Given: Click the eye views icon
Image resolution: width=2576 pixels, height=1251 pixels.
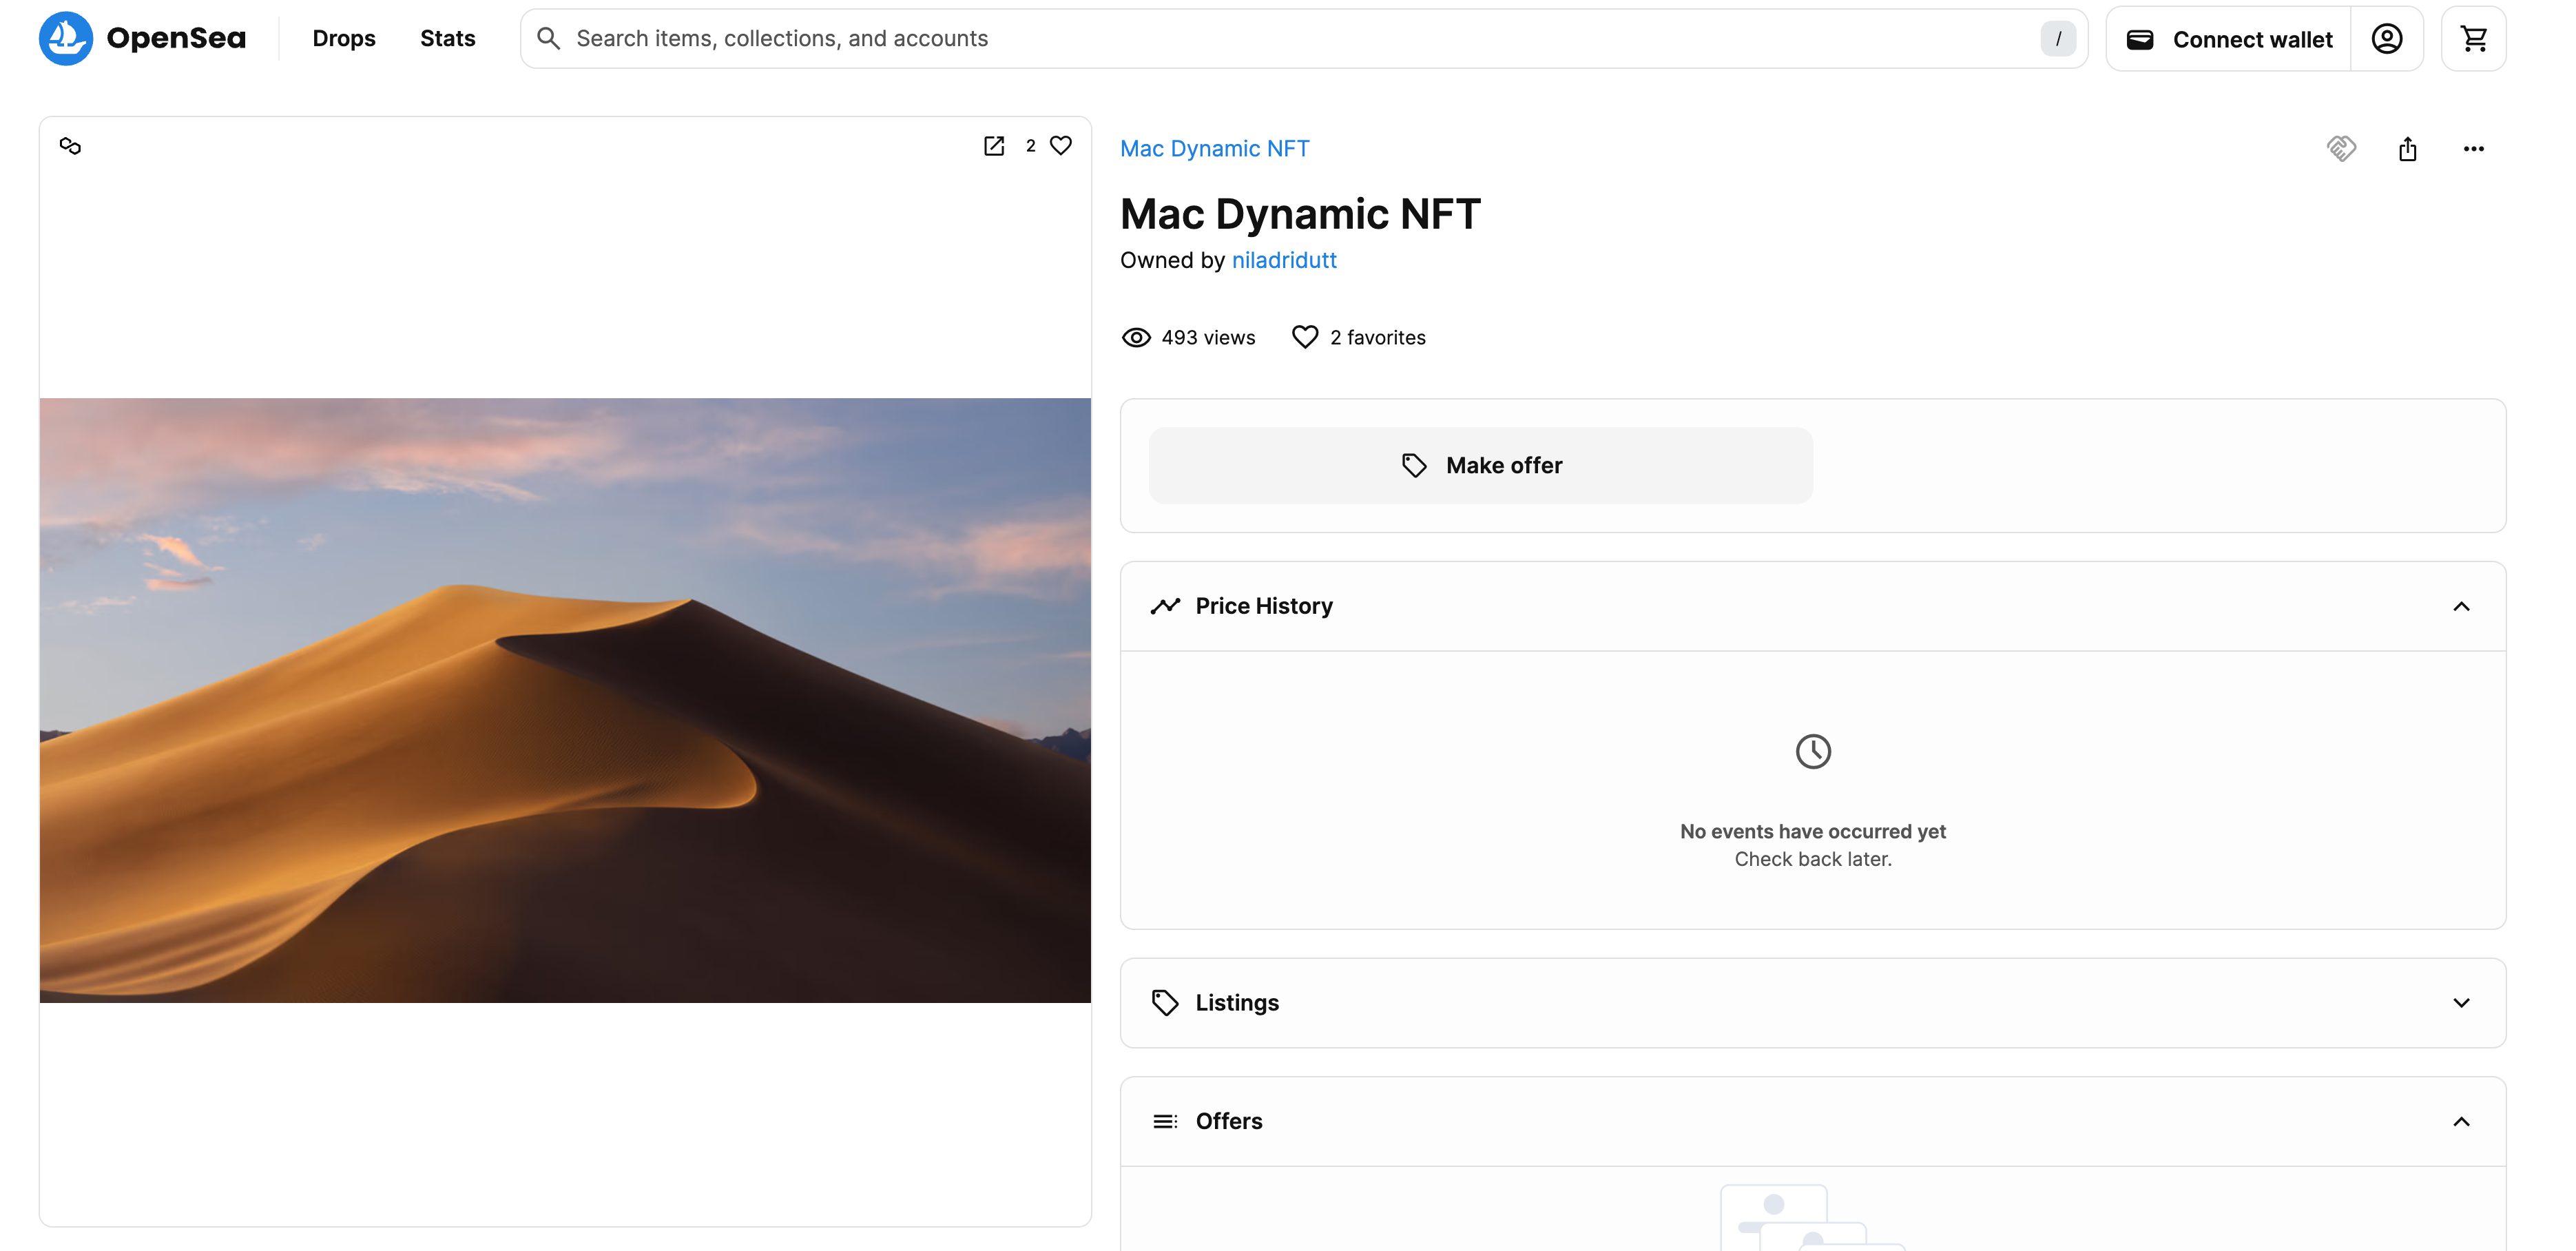Looking at the screenshot, I should pos(1136,338).
